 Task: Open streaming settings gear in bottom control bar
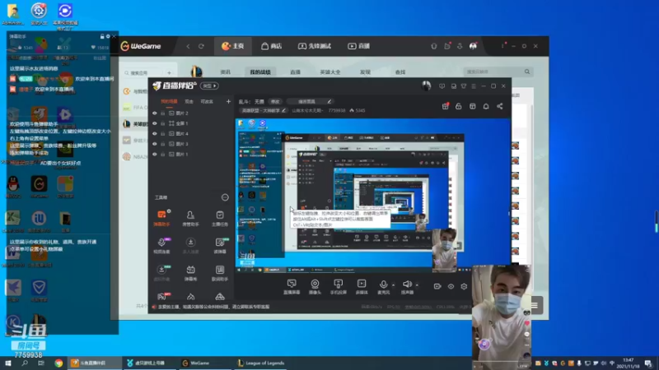(464, 286)
